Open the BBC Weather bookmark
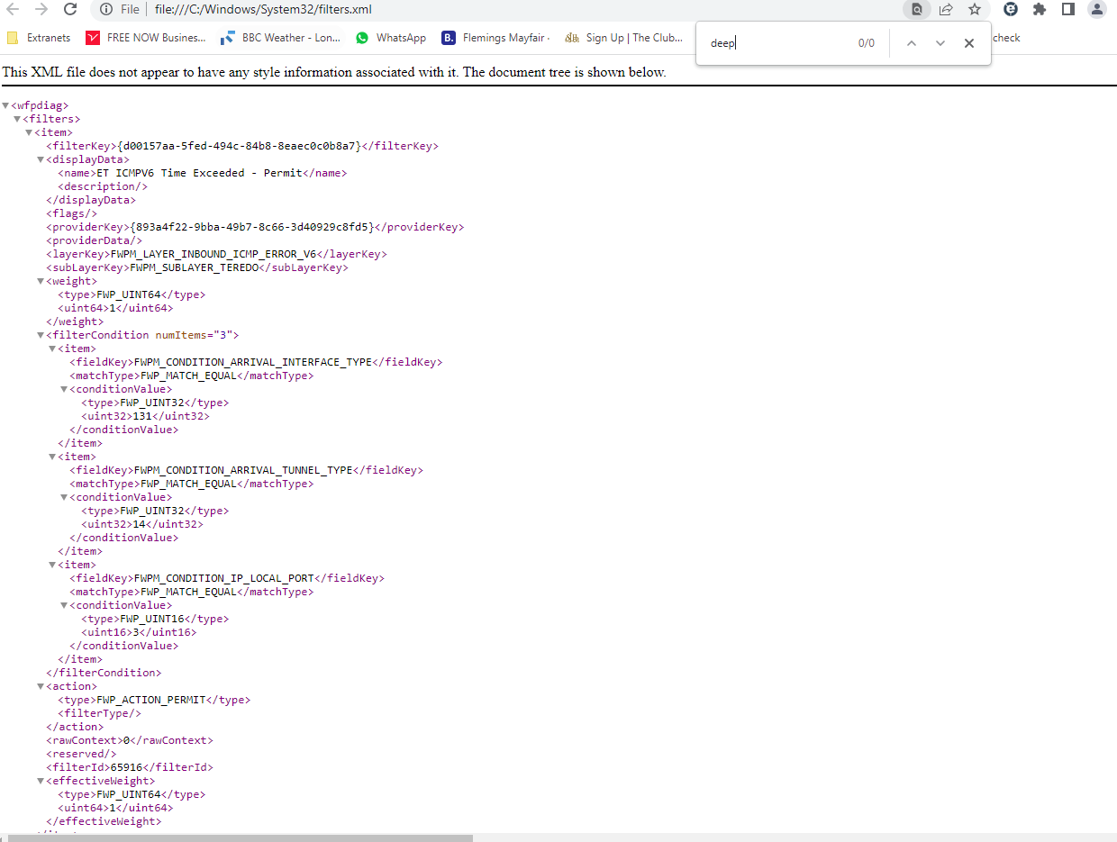Viewport: 1117px width, 842px height. 282,38
